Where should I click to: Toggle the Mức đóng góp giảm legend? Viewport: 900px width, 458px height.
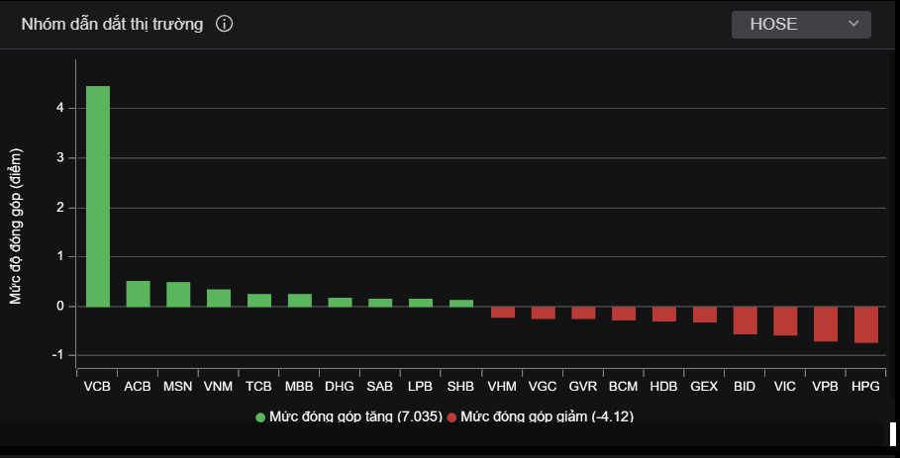coord(547,417)
